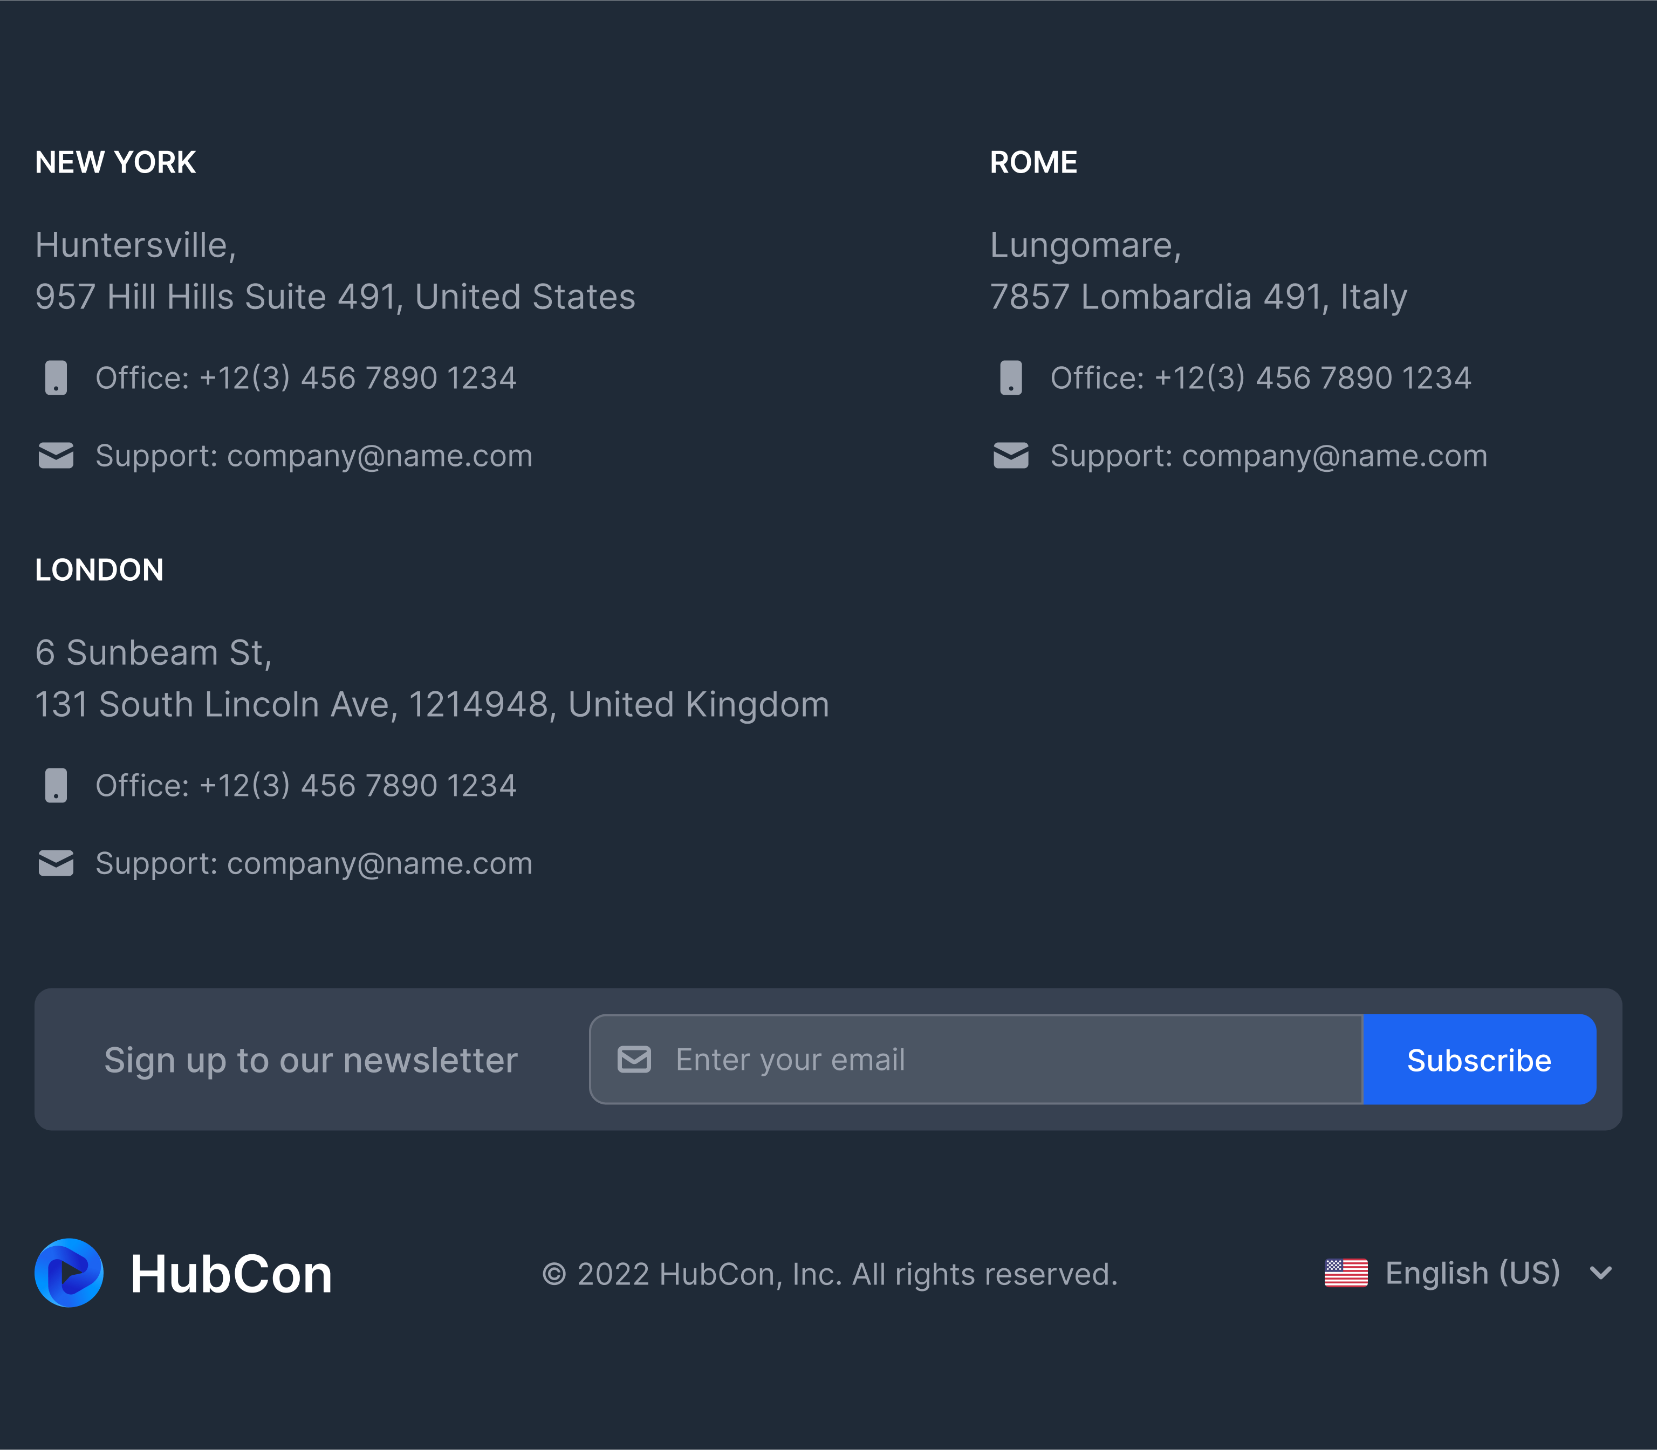Click the phone icon under New York
The image size is (1657, 1450).
[56, 378]
